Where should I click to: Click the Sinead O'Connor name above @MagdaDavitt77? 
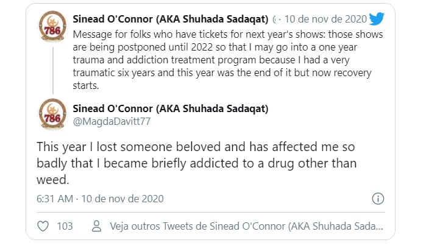pos(171,108)
